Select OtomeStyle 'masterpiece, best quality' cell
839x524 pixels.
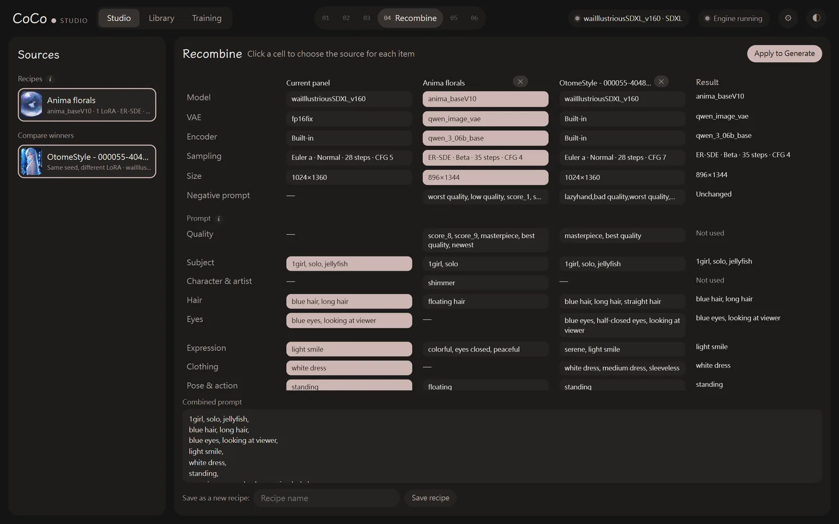point(622,236)
